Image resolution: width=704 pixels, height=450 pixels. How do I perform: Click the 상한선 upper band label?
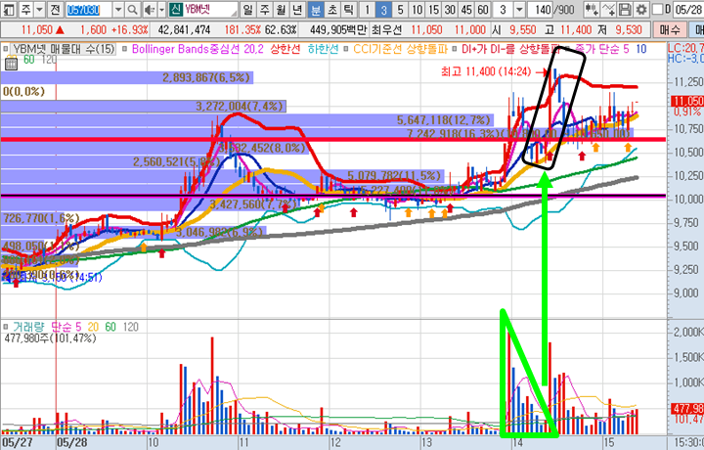coord(285,49)
